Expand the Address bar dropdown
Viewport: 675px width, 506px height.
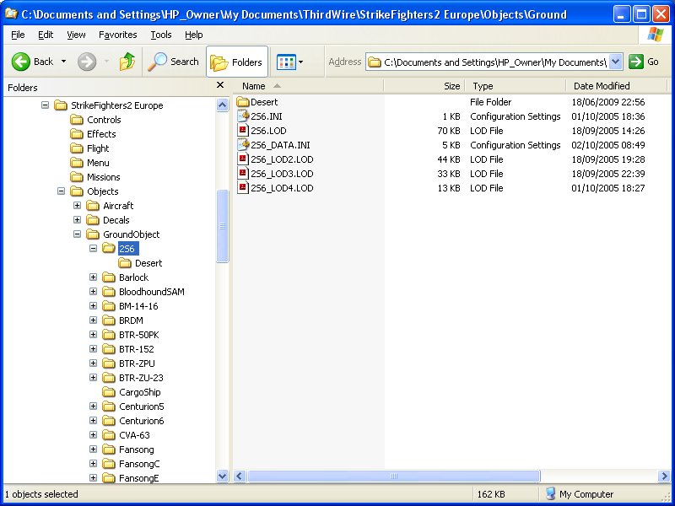[x=616, y=62]
